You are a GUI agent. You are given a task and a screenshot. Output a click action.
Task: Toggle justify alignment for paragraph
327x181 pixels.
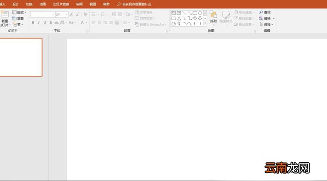coord(111,22)
